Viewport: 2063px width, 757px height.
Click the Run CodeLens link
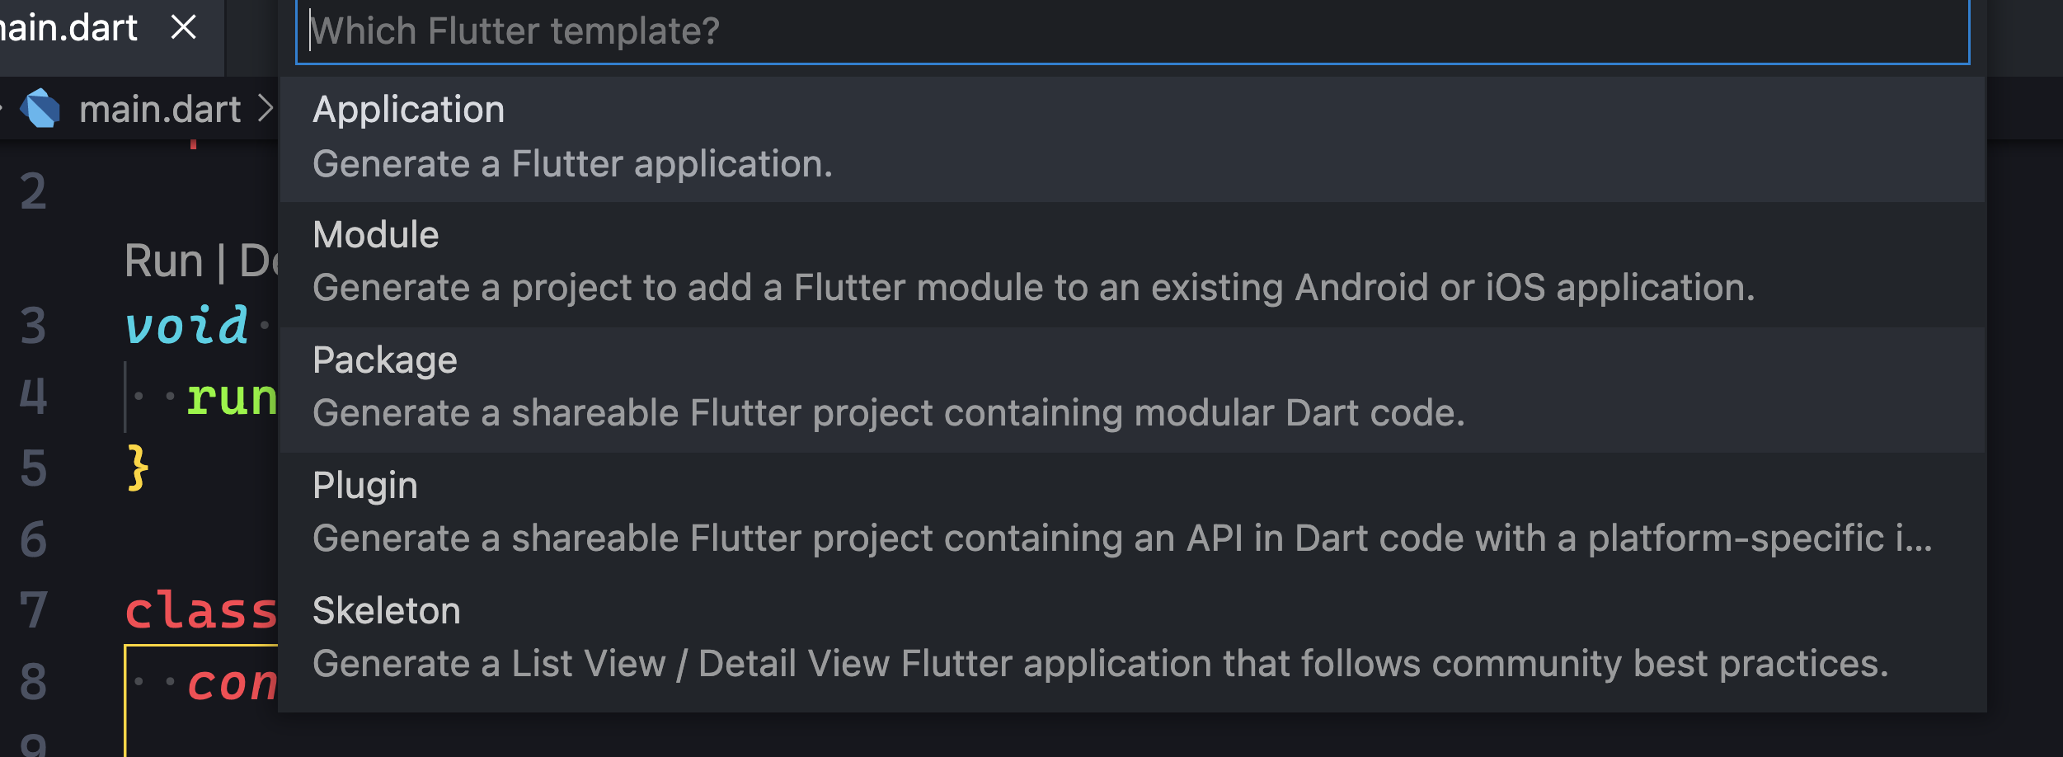click(163, 261)
